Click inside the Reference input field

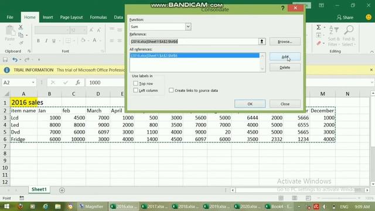(x=194, y=42)
